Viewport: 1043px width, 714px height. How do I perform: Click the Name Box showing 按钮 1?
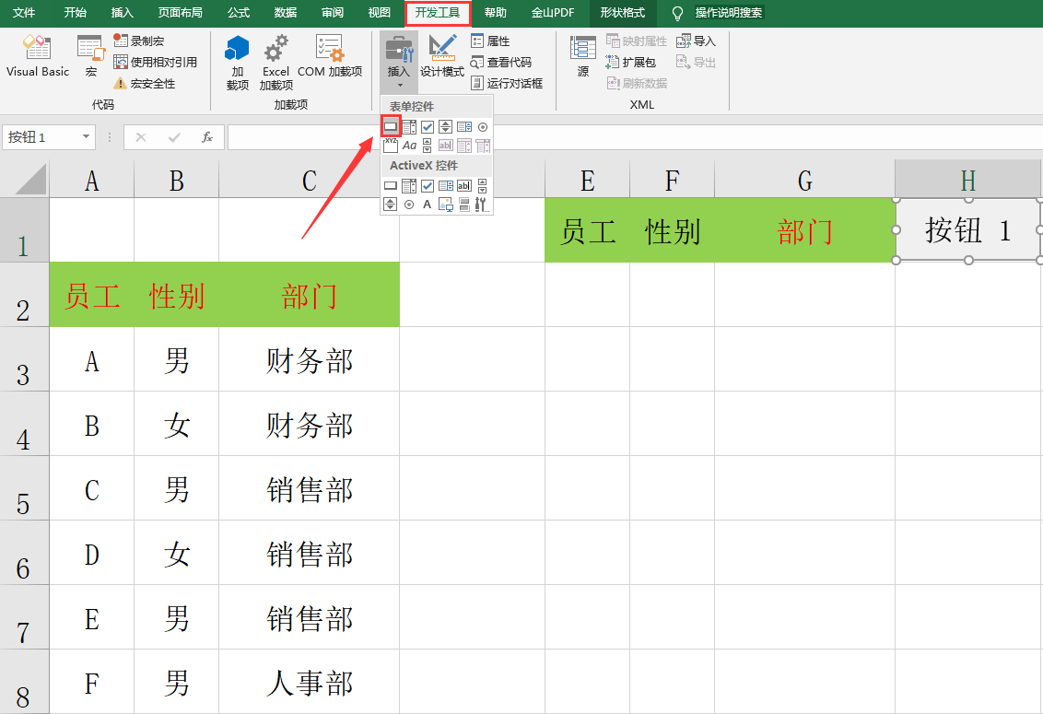click(41, 137)
